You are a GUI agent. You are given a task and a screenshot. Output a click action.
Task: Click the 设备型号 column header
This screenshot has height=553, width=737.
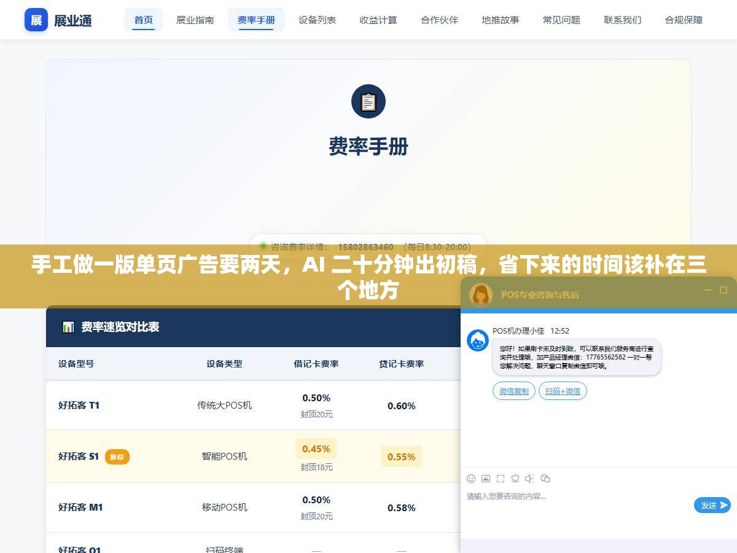pyautogui.click(x=76, y=363)
